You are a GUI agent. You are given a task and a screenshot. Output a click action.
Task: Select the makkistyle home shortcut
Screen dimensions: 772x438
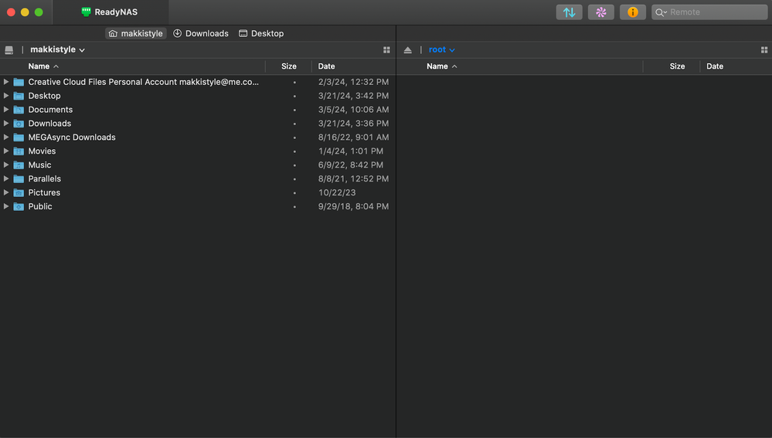point(136,33)
